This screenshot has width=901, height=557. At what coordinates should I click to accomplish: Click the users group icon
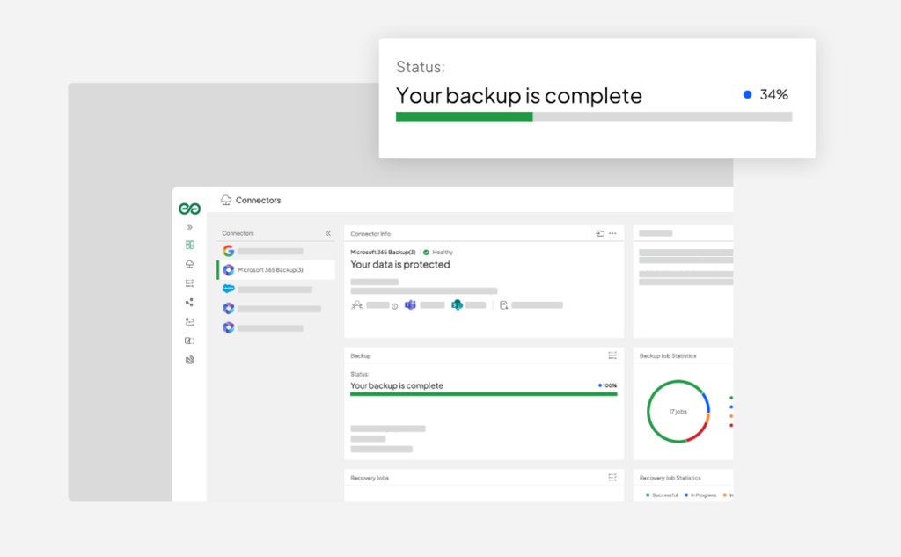pos(357,305)
